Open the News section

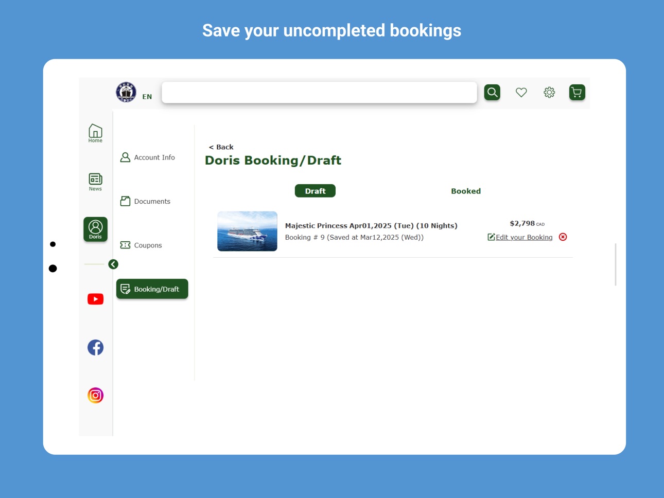point(95,182)
